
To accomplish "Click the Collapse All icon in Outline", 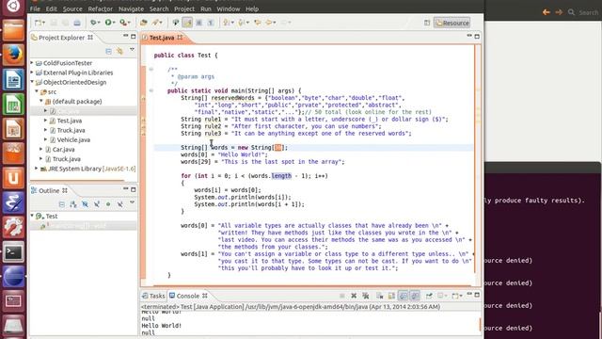I will [x=62, y=204].
